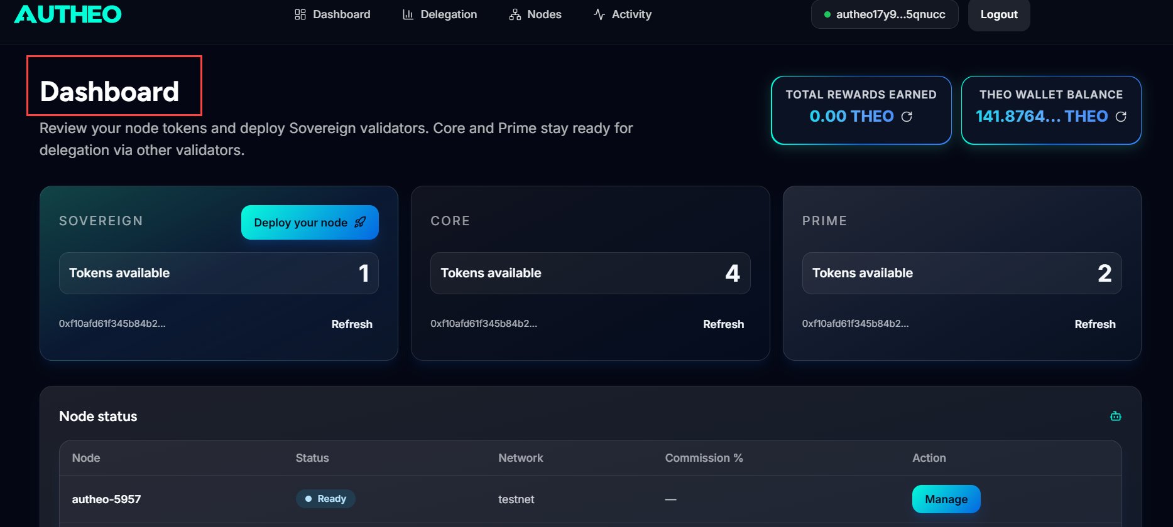Click the testnet network cell

[516, 499]
